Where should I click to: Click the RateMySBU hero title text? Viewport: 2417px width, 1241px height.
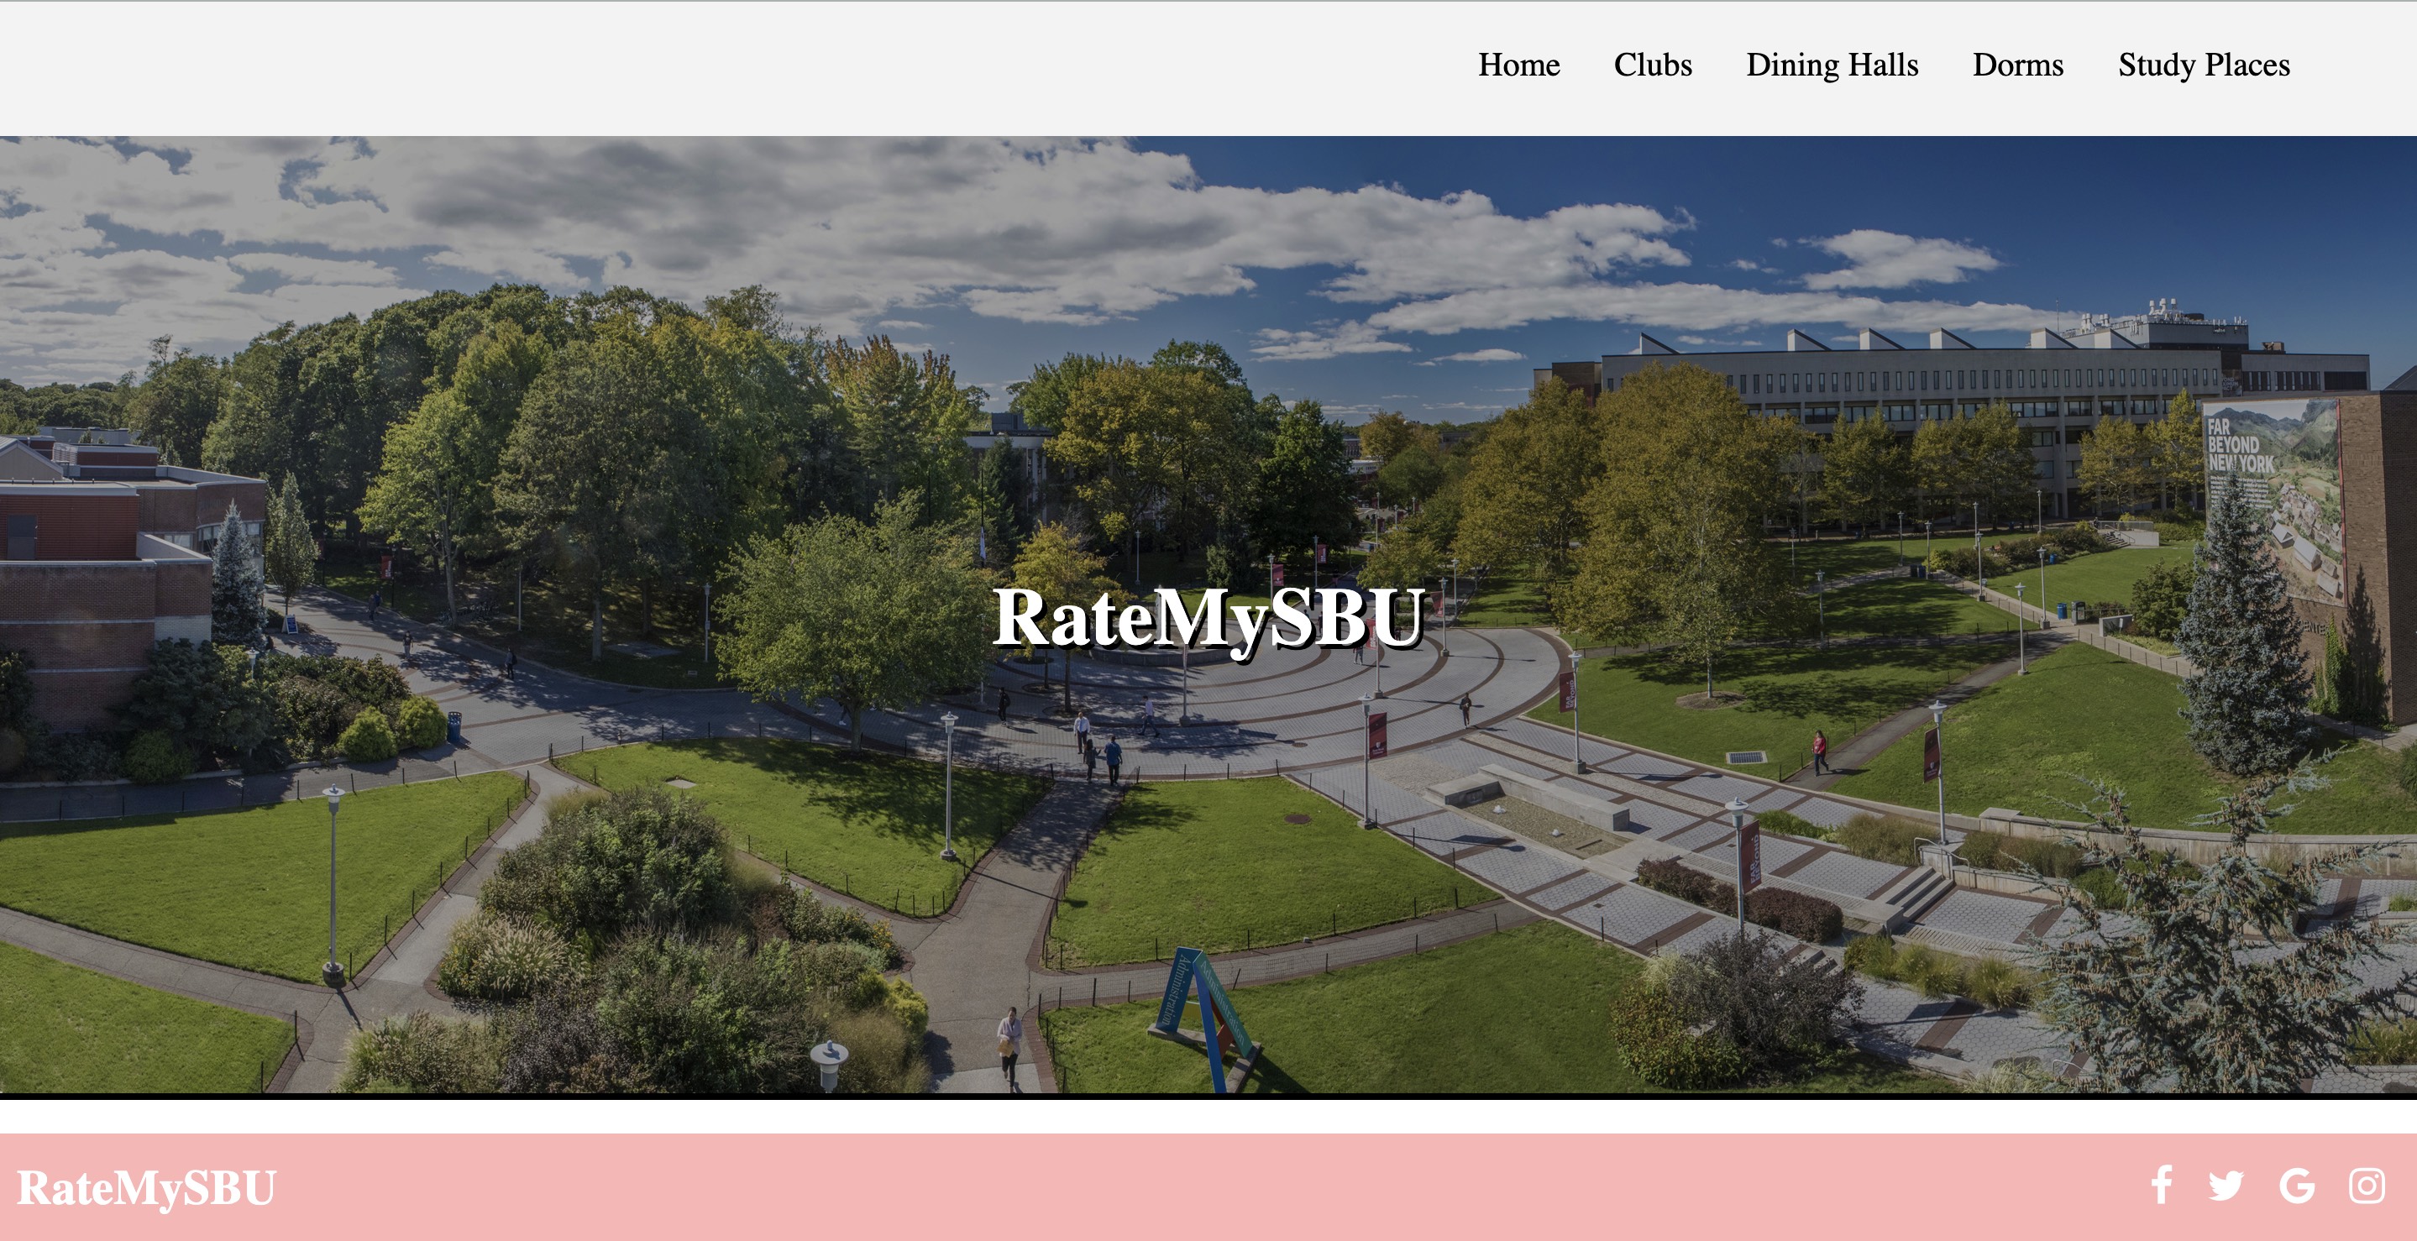1208,618
